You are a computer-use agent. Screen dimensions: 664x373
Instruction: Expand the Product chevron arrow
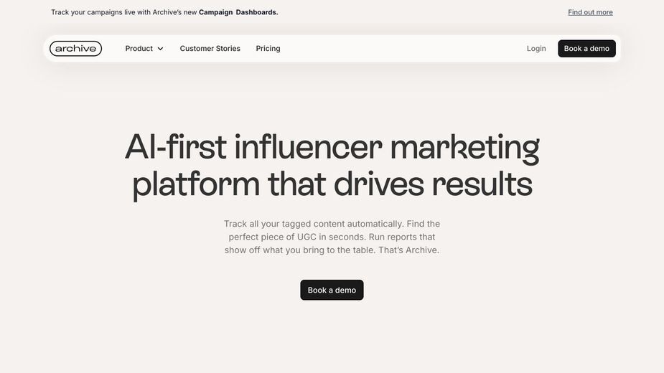tap(161, 49)
